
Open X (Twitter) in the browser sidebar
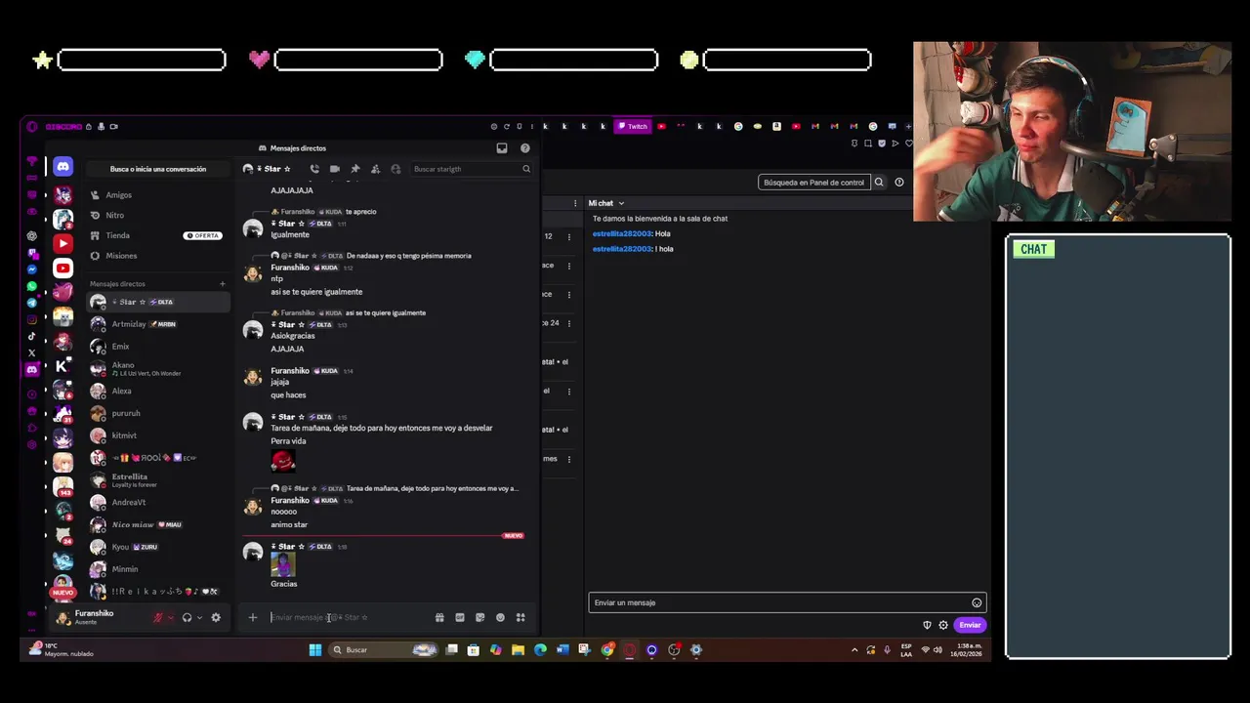pos(32,352)
